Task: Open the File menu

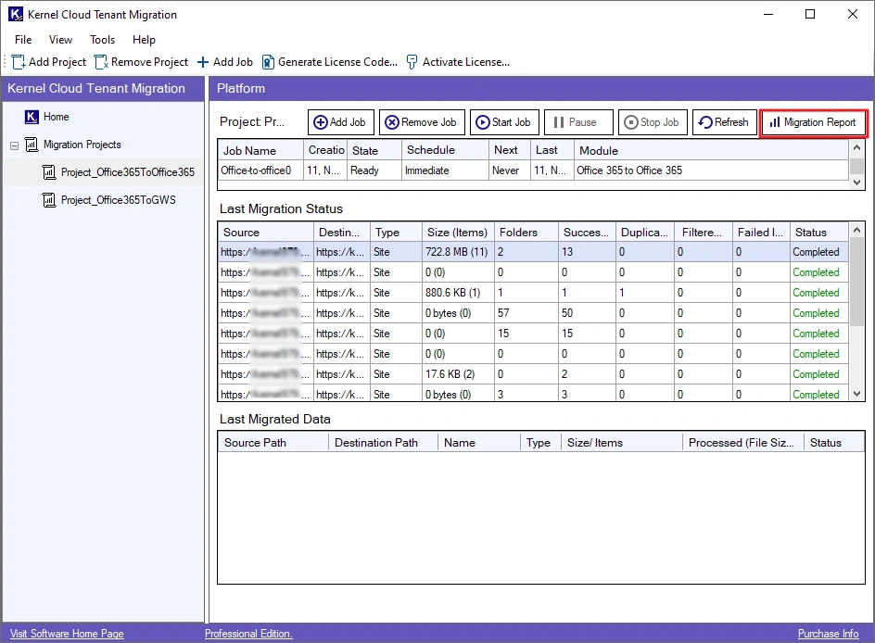Action: coord(23,40)
